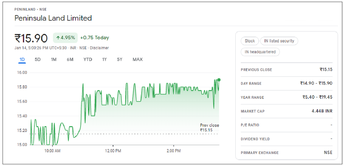
Task: Select the 1Y time range tab
Action: [x=104, y=60]
